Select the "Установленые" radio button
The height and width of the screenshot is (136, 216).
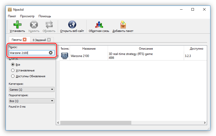(13, 70)
